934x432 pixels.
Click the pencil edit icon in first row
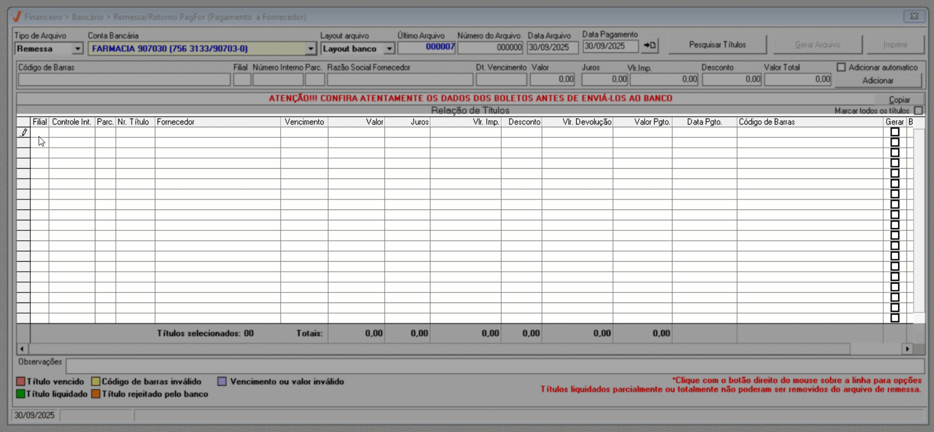[x=24, y=132]
